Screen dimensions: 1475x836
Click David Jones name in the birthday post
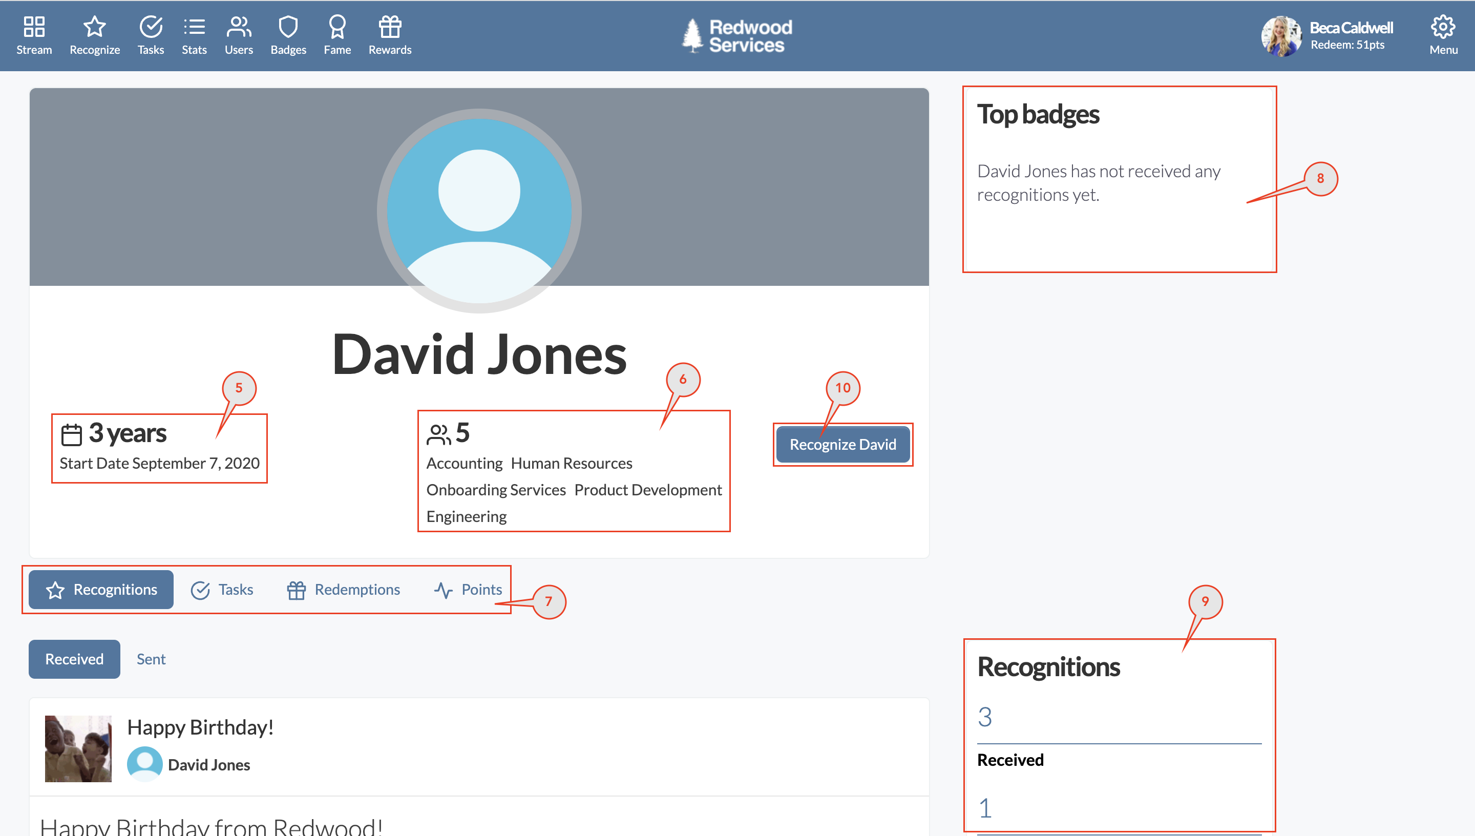coord(209,765)
